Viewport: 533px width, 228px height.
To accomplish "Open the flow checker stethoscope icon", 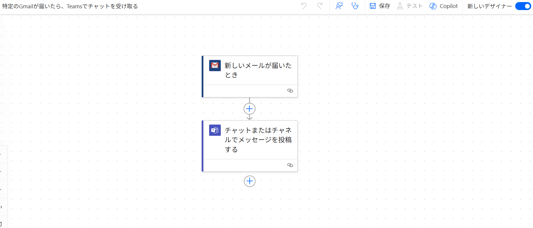I will tap(355, 6).
